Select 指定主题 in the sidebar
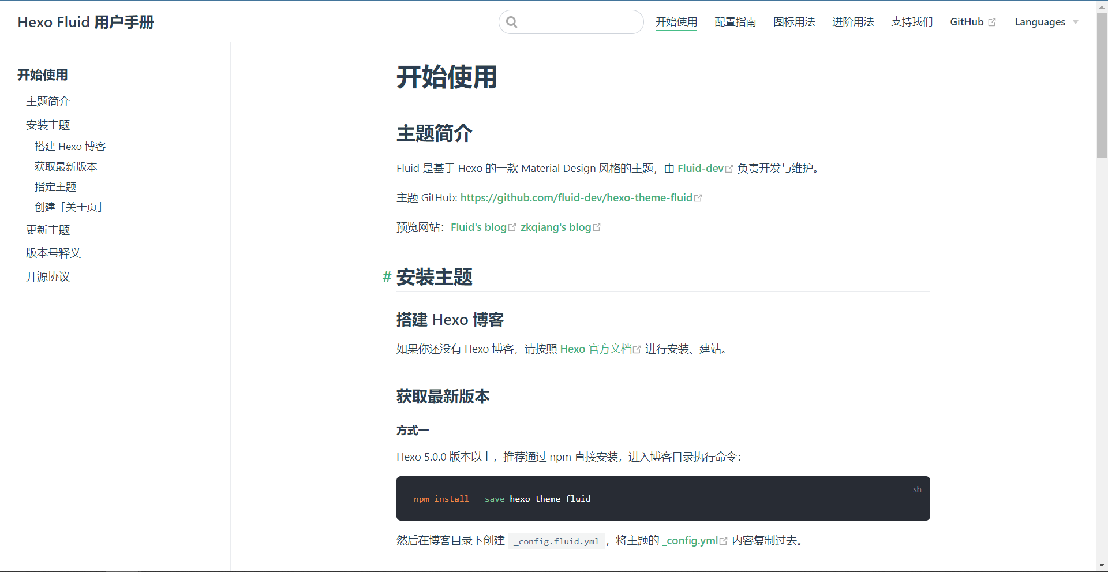1108x572 pixels. [x=55, y=186]
